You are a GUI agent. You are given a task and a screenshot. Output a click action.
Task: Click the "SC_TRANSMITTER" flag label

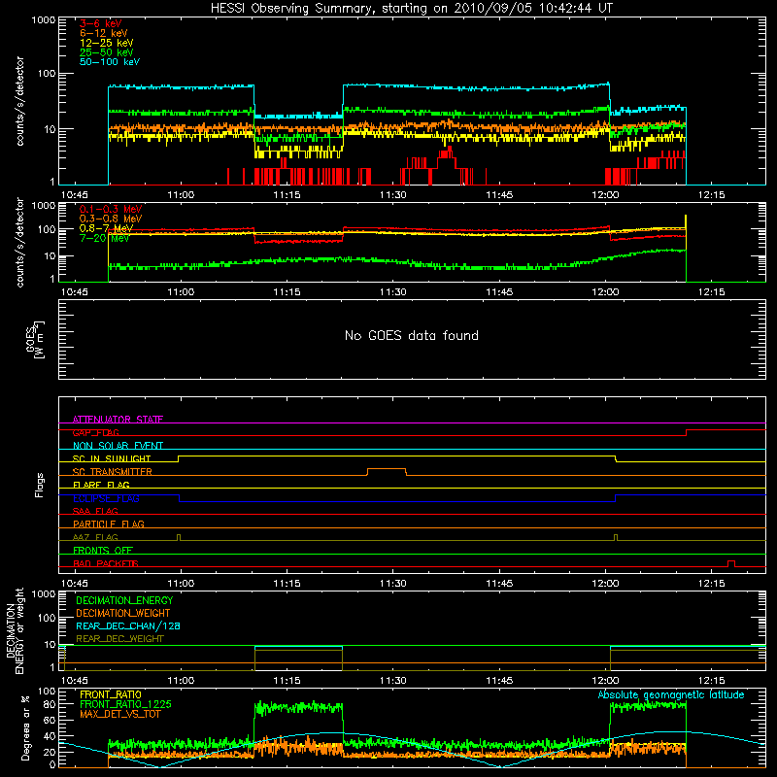pos(112,472)
